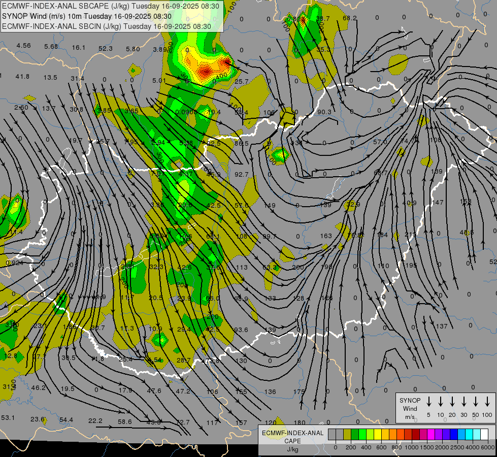The width and height of the screenshot is (497, 457).
Task: Click the '2000' tick label on CAPE scale
Action: click(442, 447)
